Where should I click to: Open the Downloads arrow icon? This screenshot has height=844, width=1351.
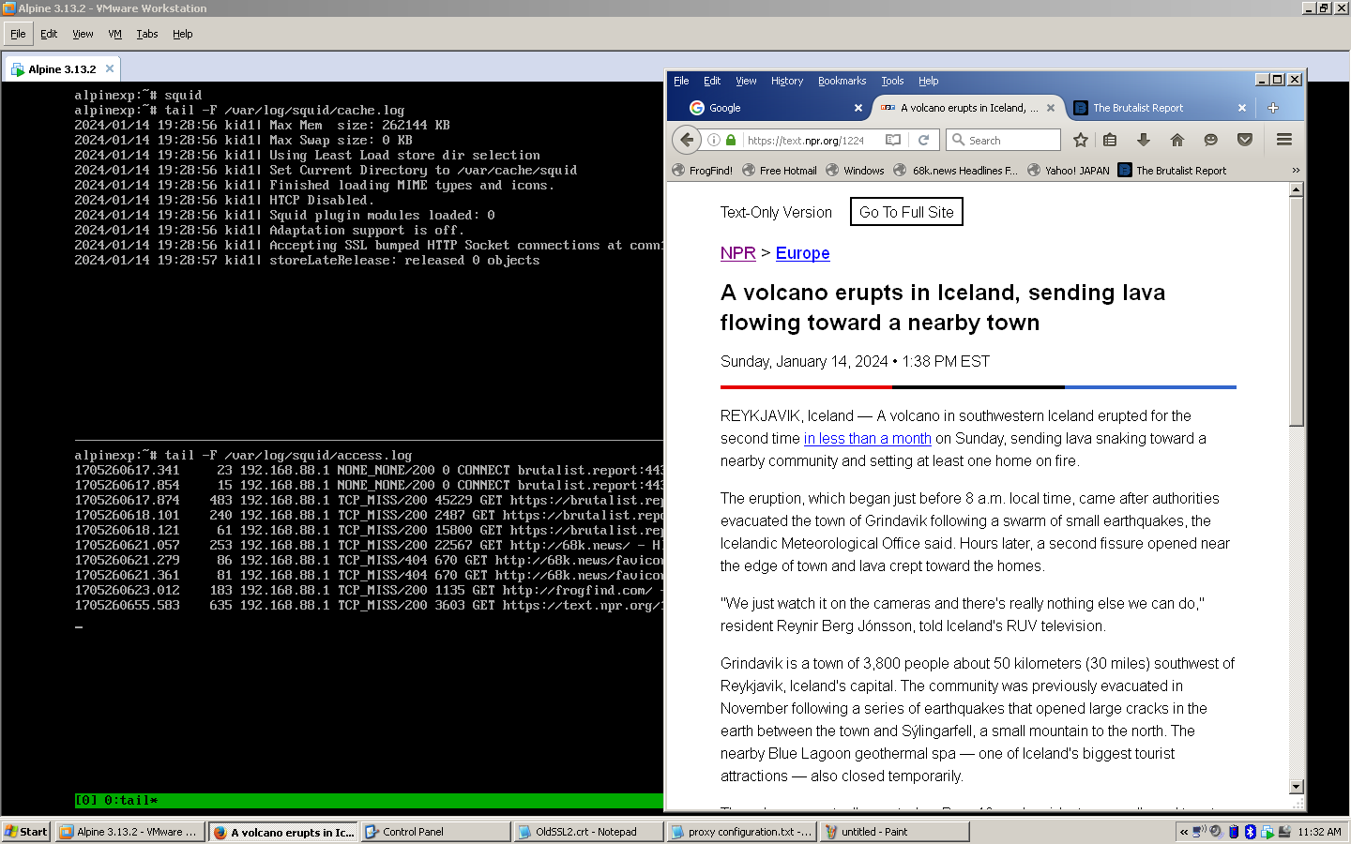pos(1143,140)
